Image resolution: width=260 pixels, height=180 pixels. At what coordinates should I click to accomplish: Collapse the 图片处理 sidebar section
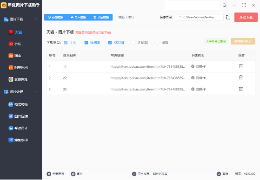tap(35, 91)
